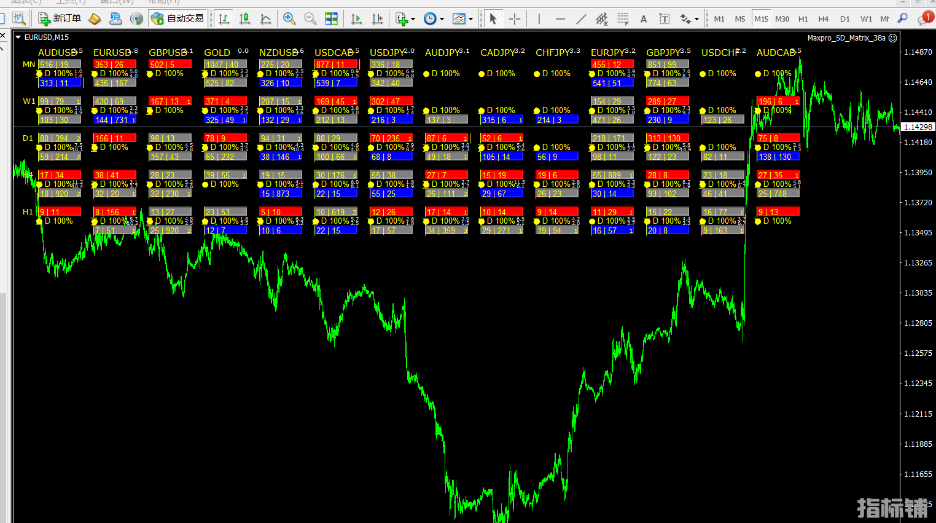Image resolution: width=936 pixels, height=523 pixels.
Task: Click the blue cell reading 313 | 11
Action: [60, 83]
